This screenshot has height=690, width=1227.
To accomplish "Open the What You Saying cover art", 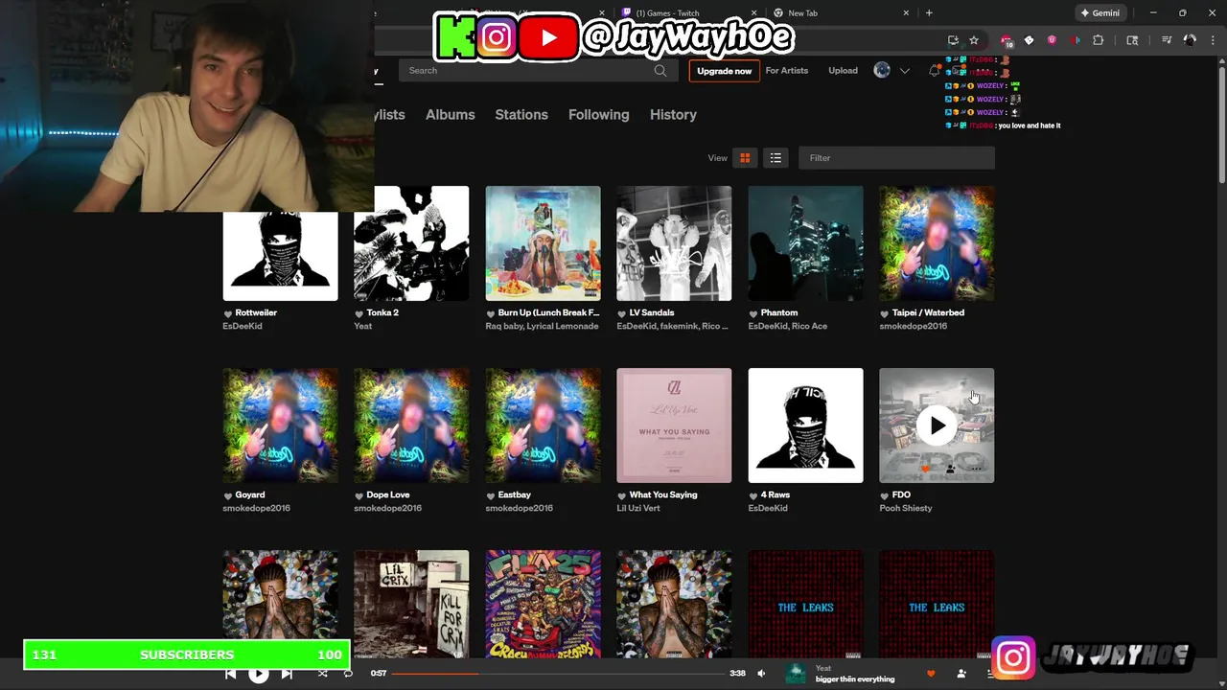I will tap(674, 425).
